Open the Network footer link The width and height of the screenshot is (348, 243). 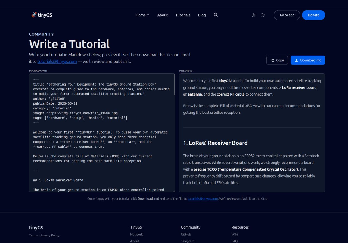136,234
